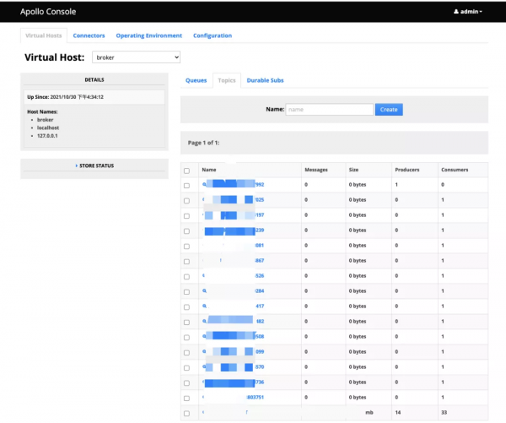Open the topic link ending 803751
This screenshot has width=506, height=423.
pos(255,397)
